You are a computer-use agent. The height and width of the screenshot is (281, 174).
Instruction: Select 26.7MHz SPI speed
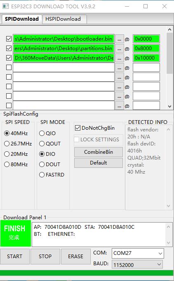coord(18,144)
